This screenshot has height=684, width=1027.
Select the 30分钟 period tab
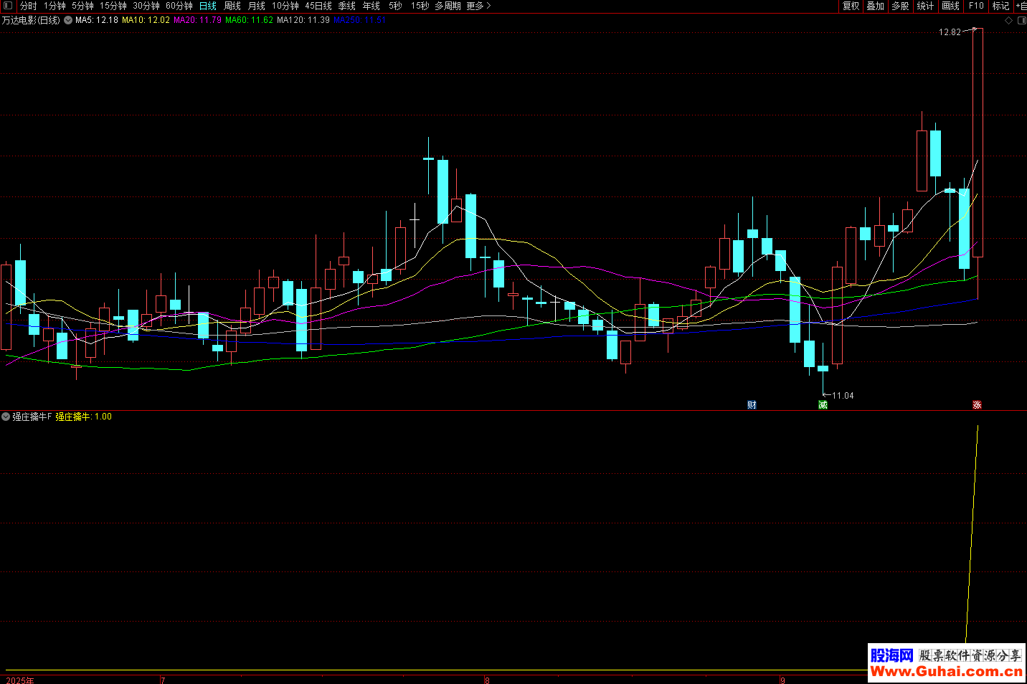146,6
